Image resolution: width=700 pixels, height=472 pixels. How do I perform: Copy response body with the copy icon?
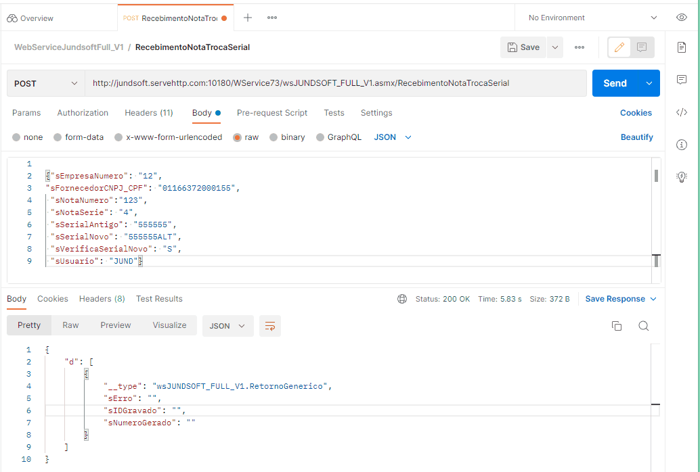617,326
